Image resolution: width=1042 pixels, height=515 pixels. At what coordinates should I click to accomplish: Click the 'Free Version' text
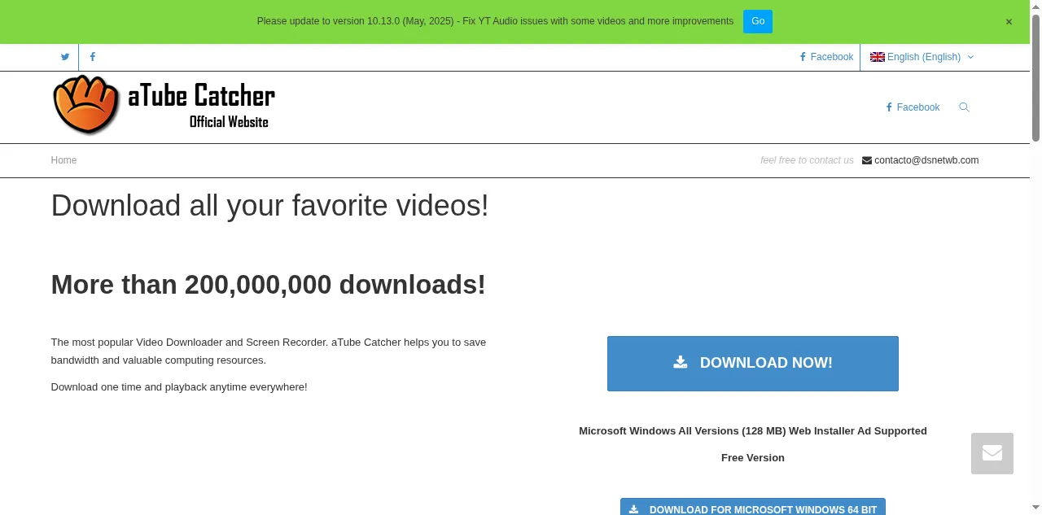(753, 458)
